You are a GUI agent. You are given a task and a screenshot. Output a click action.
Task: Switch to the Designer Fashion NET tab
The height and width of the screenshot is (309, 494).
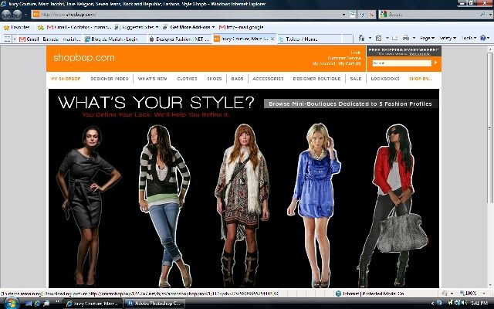(180, 39)
